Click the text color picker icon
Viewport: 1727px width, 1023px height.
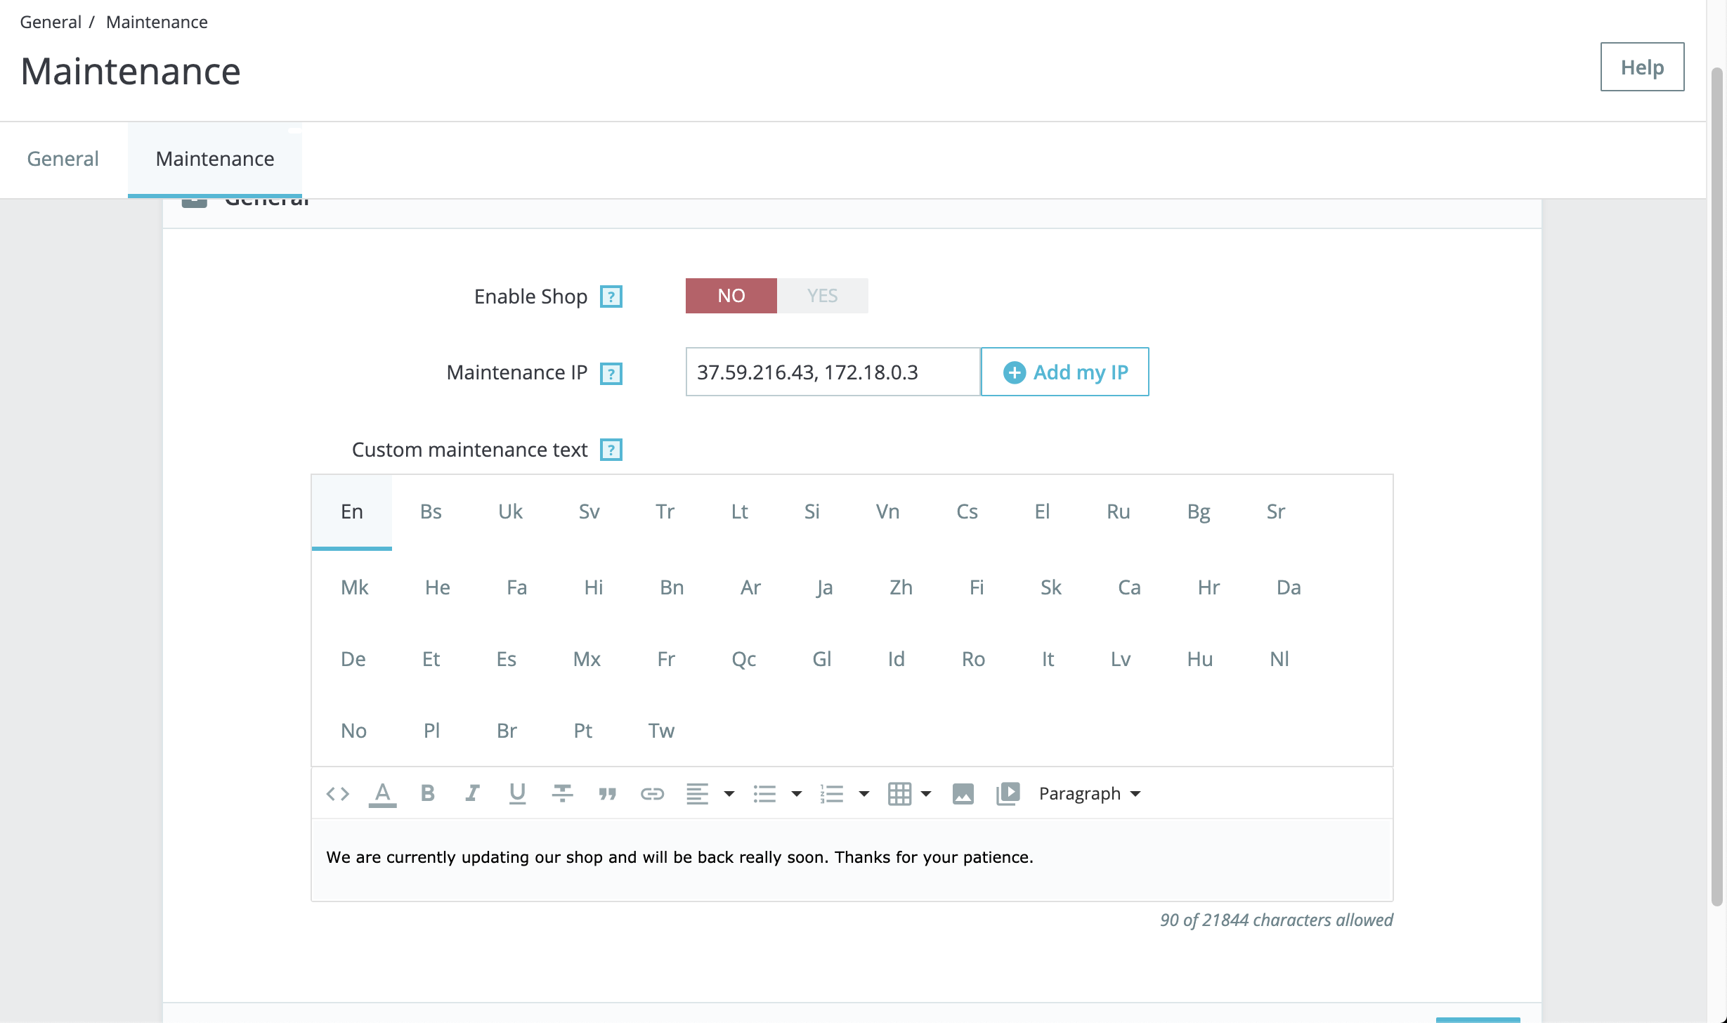pos(382,794)
